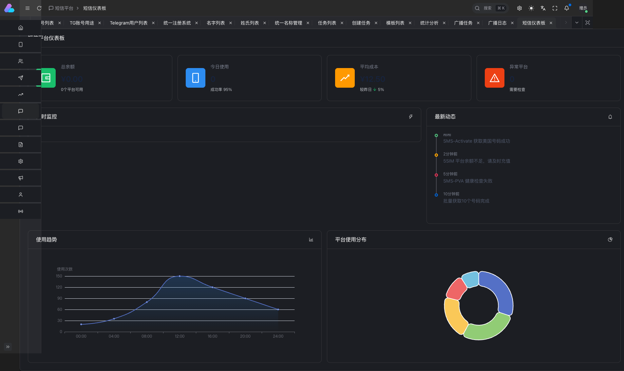The width and height of the screenshot is (624, 371).
Task: Open the paper plane Telegram sidebar icon
Action: tap(21, 78)
